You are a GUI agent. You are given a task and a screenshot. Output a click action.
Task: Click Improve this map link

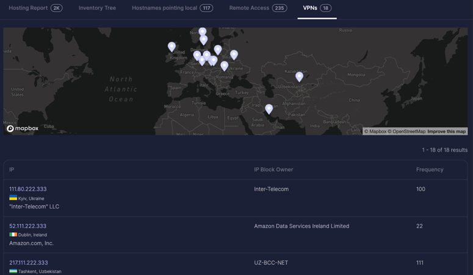[x=447, y=132]
